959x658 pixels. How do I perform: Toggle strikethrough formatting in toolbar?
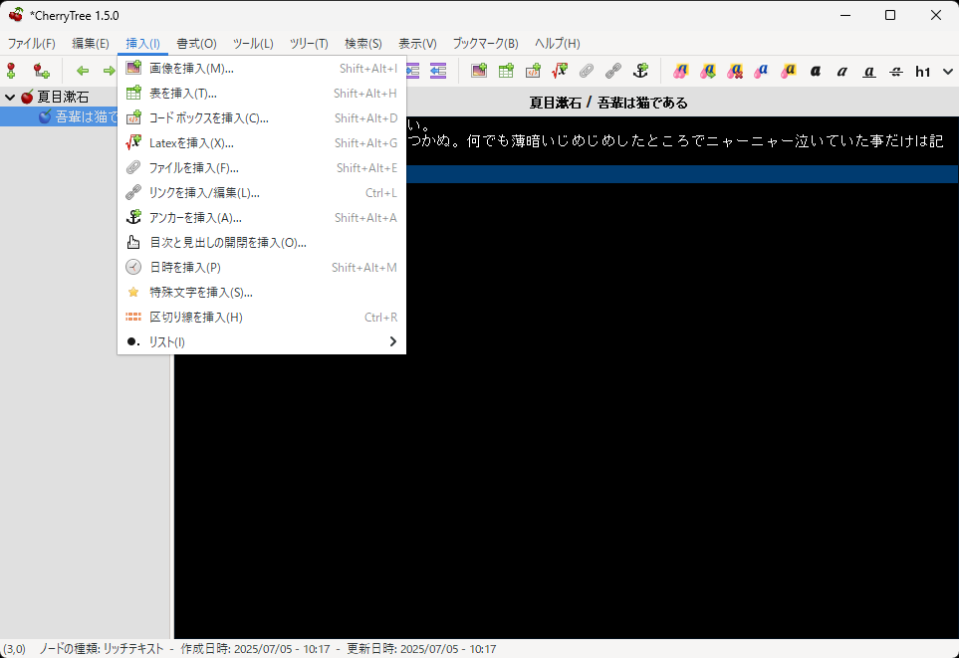[896, 72]
